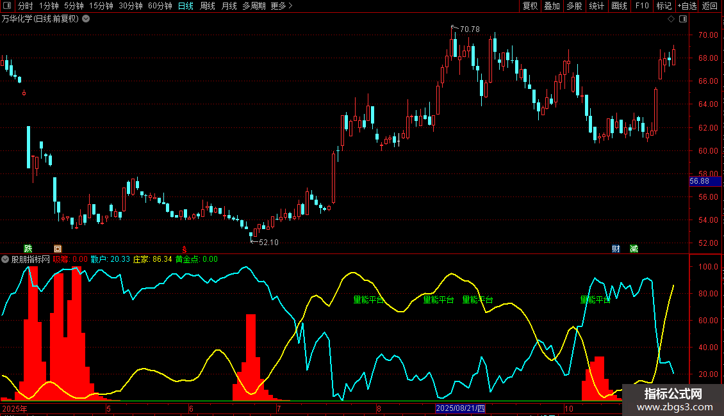Expand the 更多 periods menu
This screenshot has width=724, height=416.
click(281, 6)
